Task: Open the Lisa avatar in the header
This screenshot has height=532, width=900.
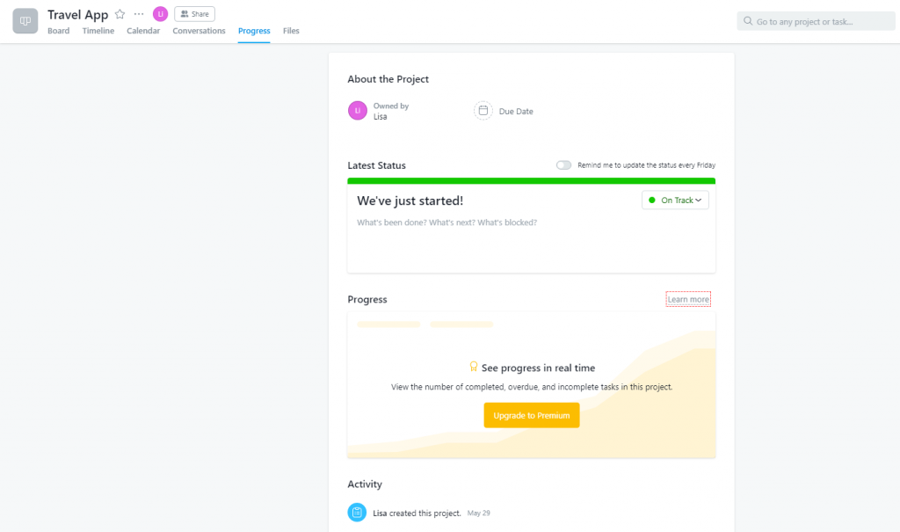Action: point(159,13)
